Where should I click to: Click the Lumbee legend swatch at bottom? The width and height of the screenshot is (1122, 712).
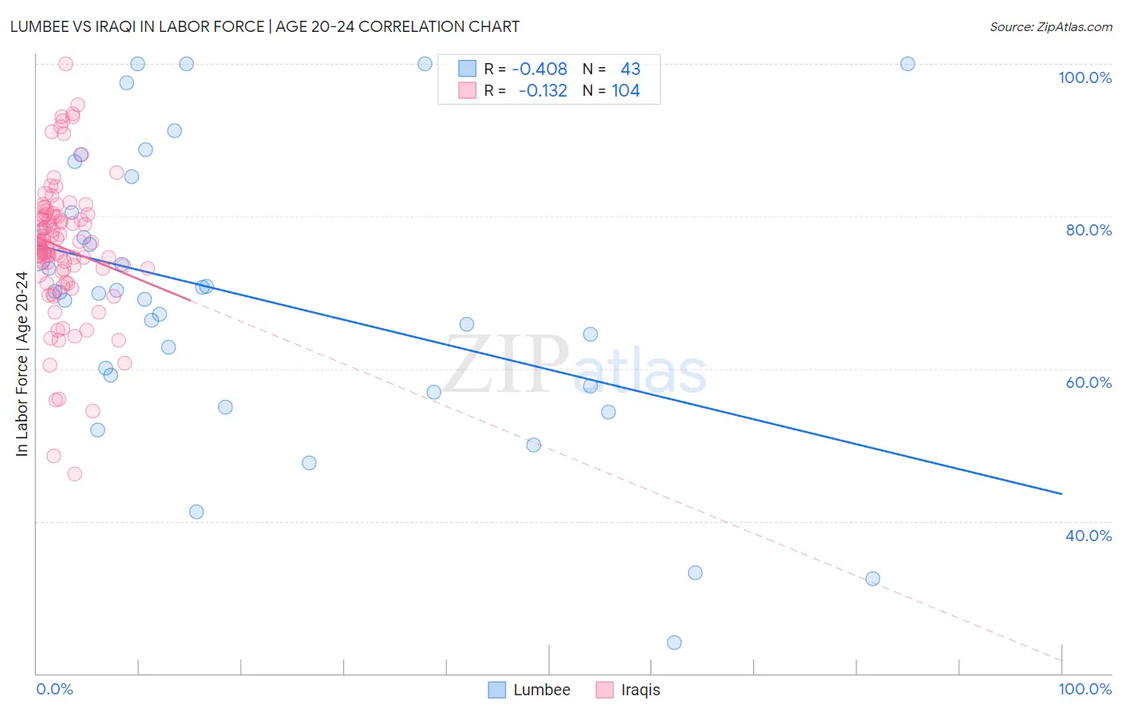[497, 690]
